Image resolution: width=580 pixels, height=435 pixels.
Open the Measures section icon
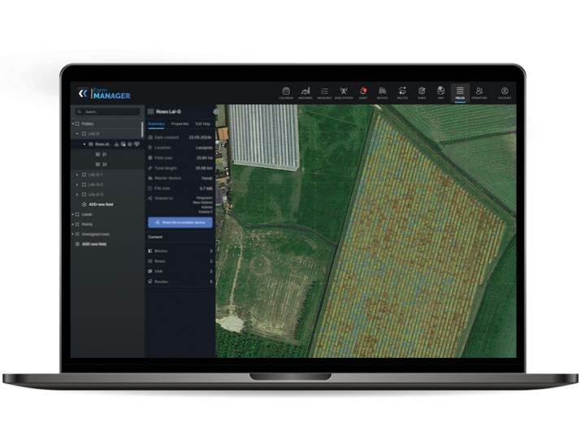tap(324, 93)
